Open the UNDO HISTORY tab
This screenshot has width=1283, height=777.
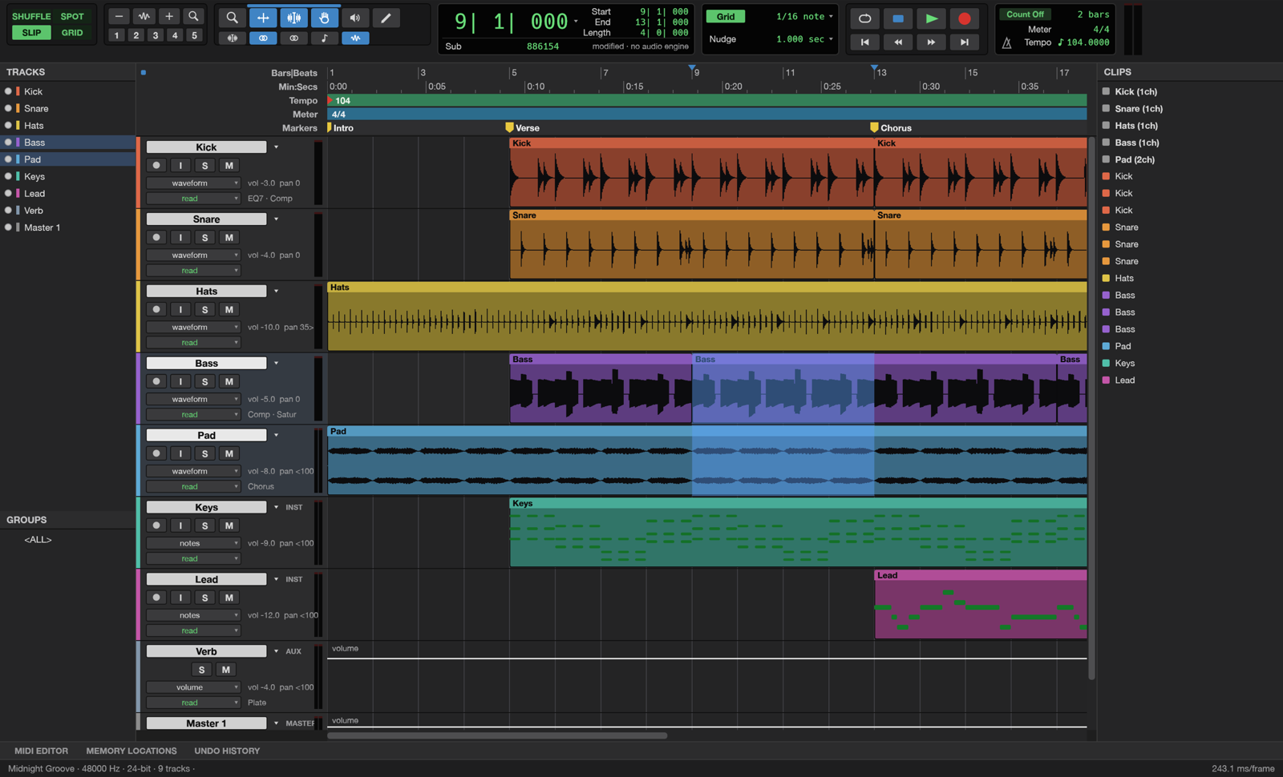(227, 751)
